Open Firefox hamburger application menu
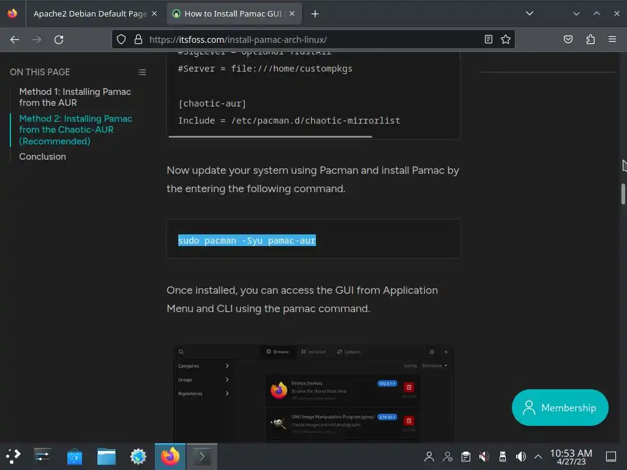627x470 pixels. (612, 39)
